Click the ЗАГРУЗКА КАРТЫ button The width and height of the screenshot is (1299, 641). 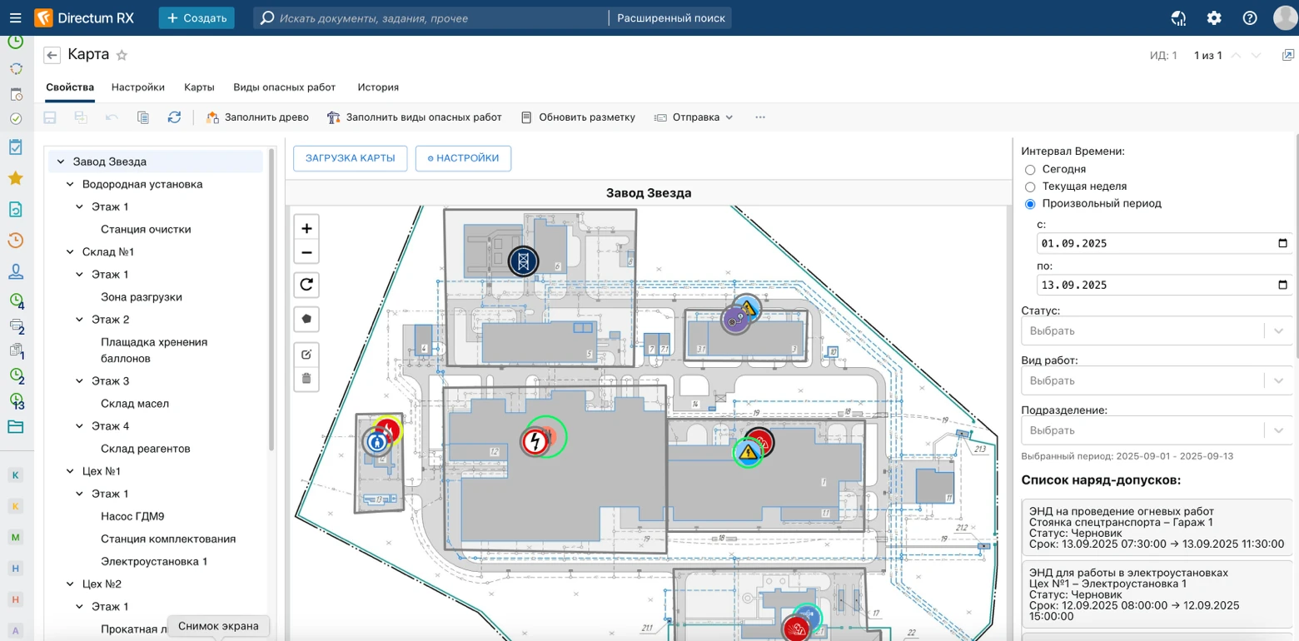coord(350,158)
